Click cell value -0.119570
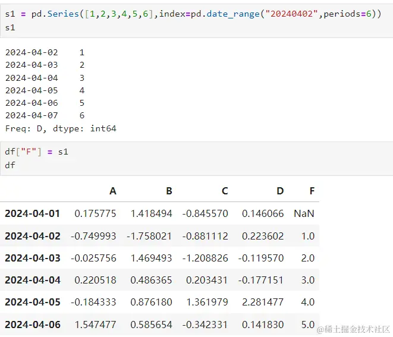The image size is (393, 337). coord(261,258)
